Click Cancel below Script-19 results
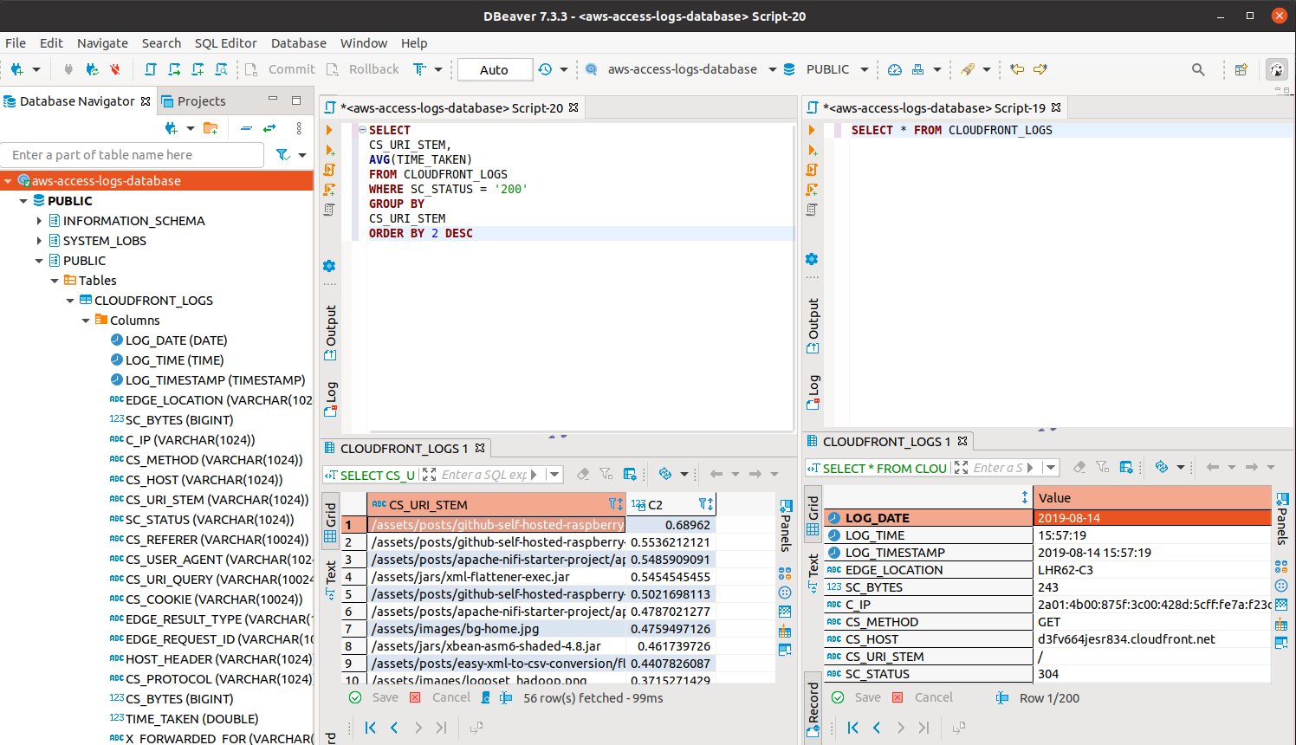Image resolution: width=1296 pixels, height=745 pixels. 923,697
